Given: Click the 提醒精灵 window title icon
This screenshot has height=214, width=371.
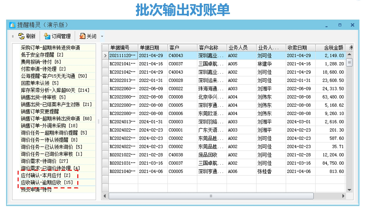Looking at the screenshot, I should pos(12,25).
